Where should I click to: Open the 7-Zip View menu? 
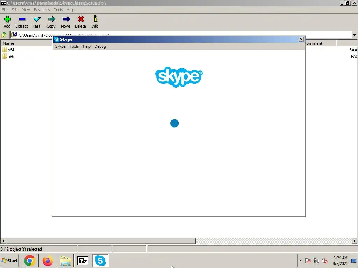[x=26, y=10]
